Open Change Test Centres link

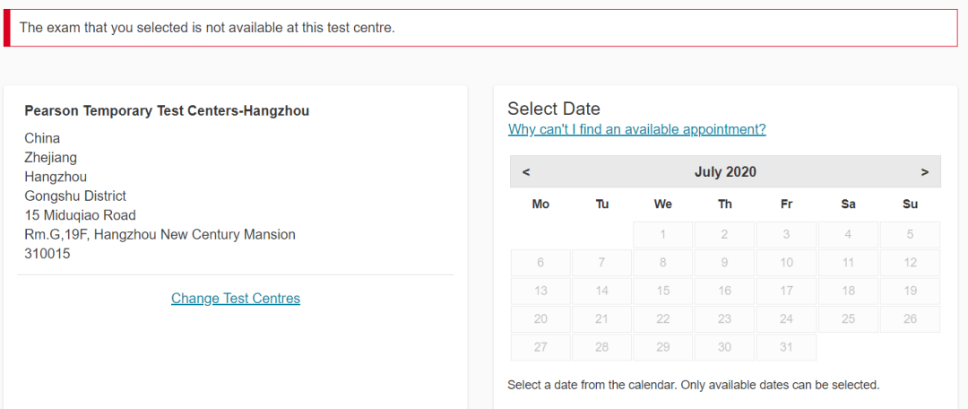(x=236, y=299)
